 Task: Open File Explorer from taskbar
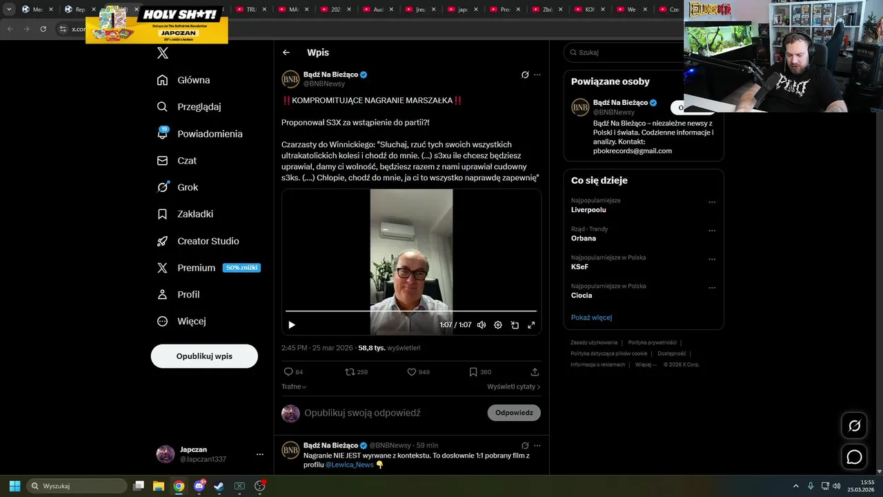coord(158,486)
